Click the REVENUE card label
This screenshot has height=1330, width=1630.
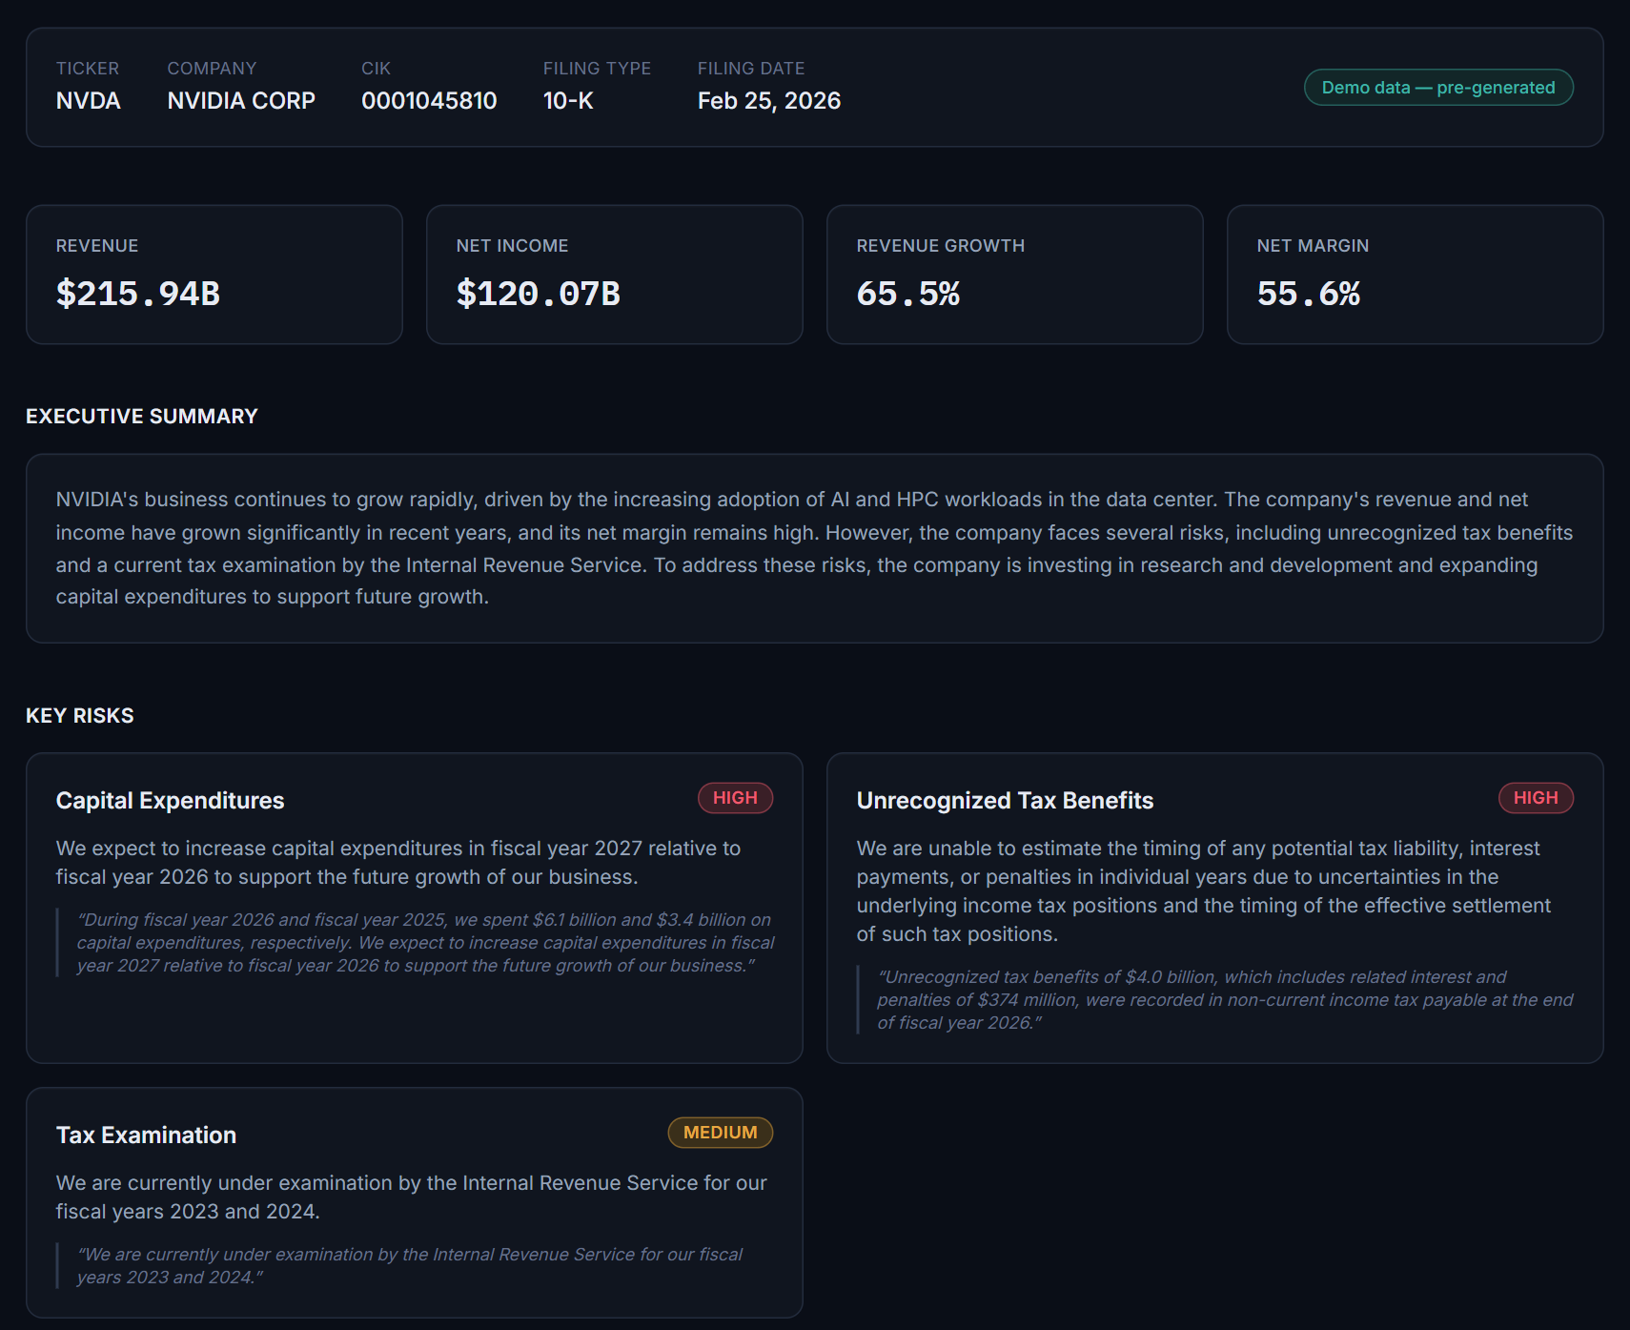click(97, 246)
